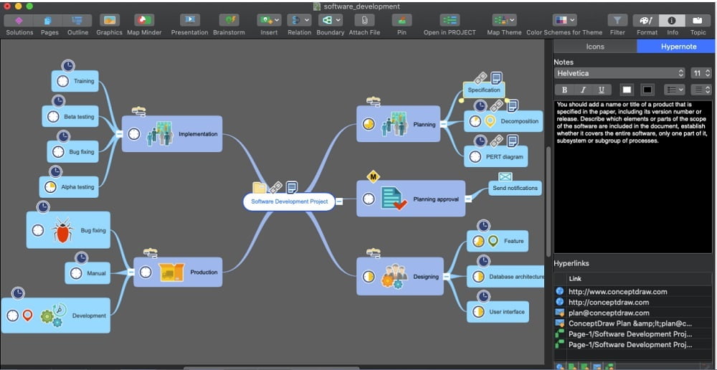Image resolution: width=717 pixels, height=370 pixels.
Task: Toggle italic formatting in Notes
Action: coord(583,90)
